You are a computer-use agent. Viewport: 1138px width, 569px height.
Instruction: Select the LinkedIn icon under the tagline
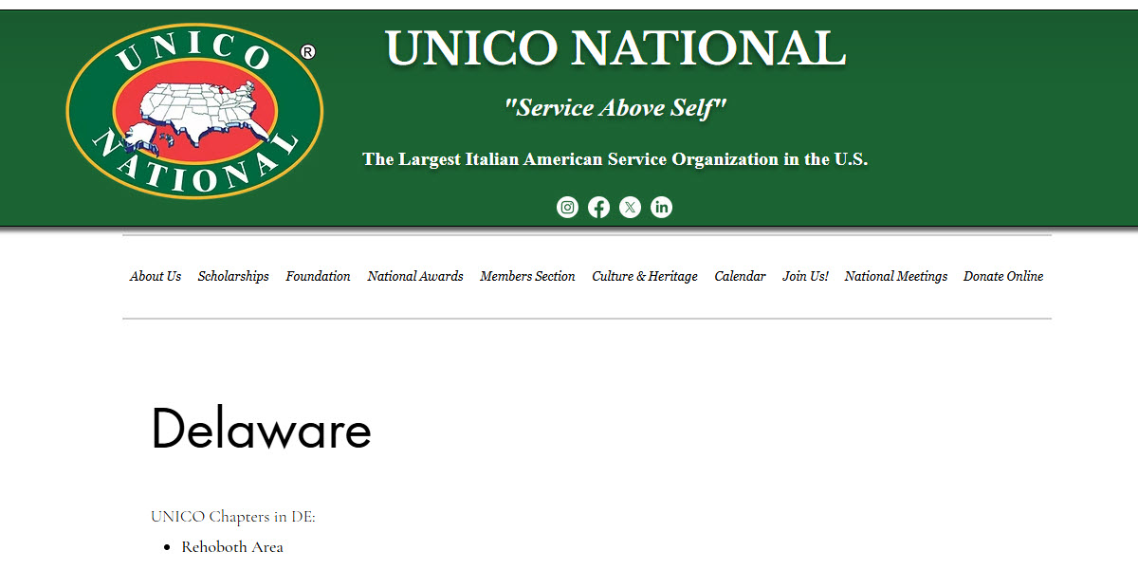[661, 207]
